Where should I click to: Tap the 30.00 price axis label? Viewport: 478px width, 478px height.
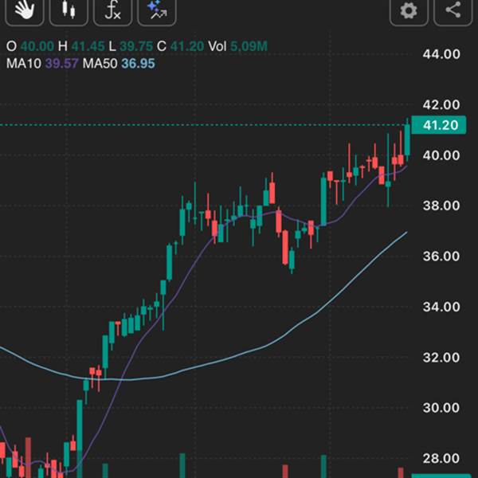pos(441,408)
